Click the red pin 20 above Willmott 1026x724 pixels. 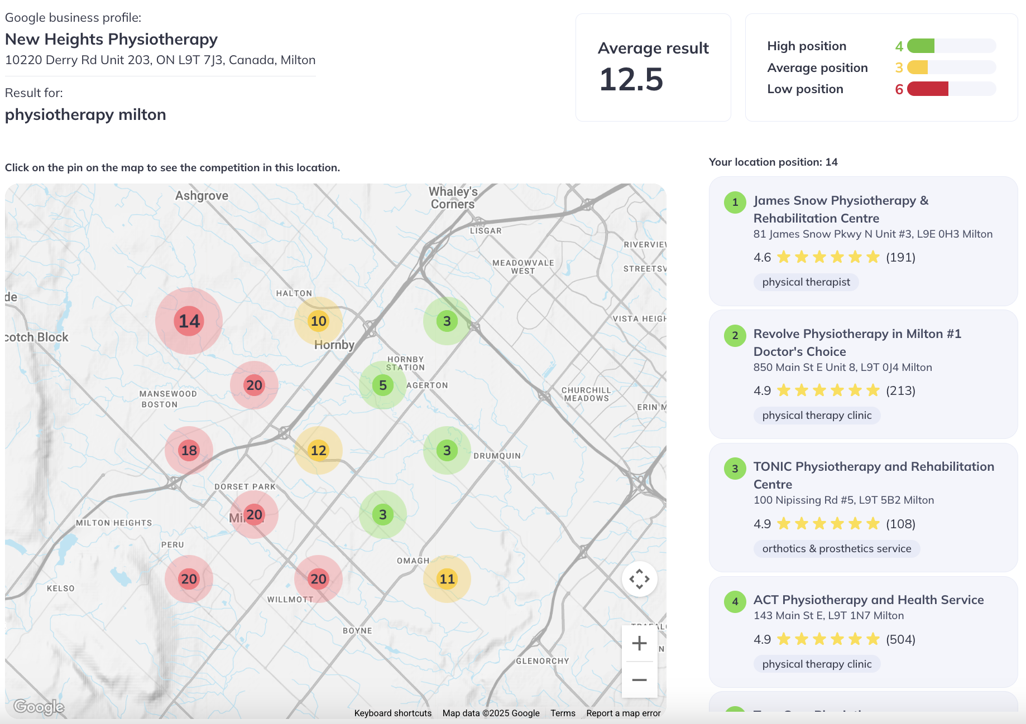(318, 579)
